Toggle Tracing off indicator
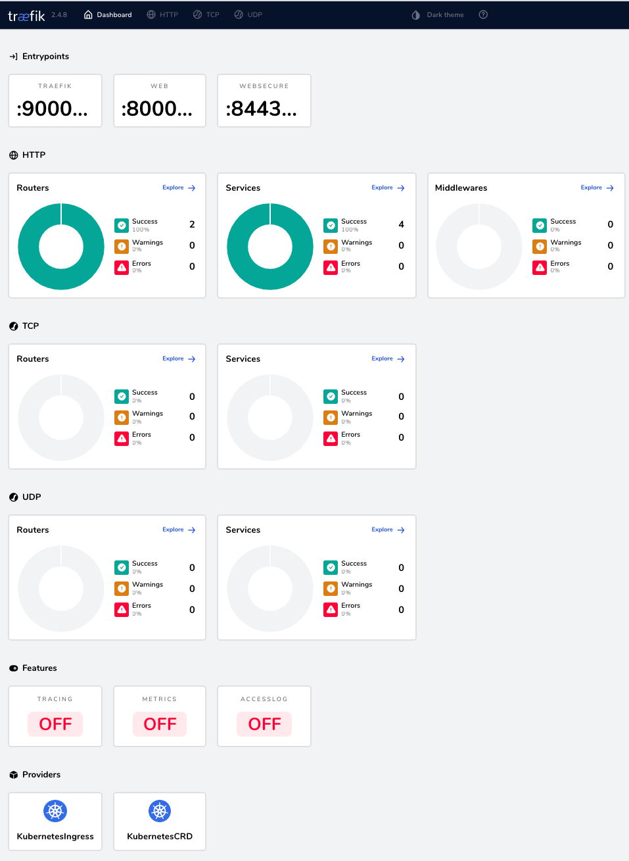 click(55, 724)
